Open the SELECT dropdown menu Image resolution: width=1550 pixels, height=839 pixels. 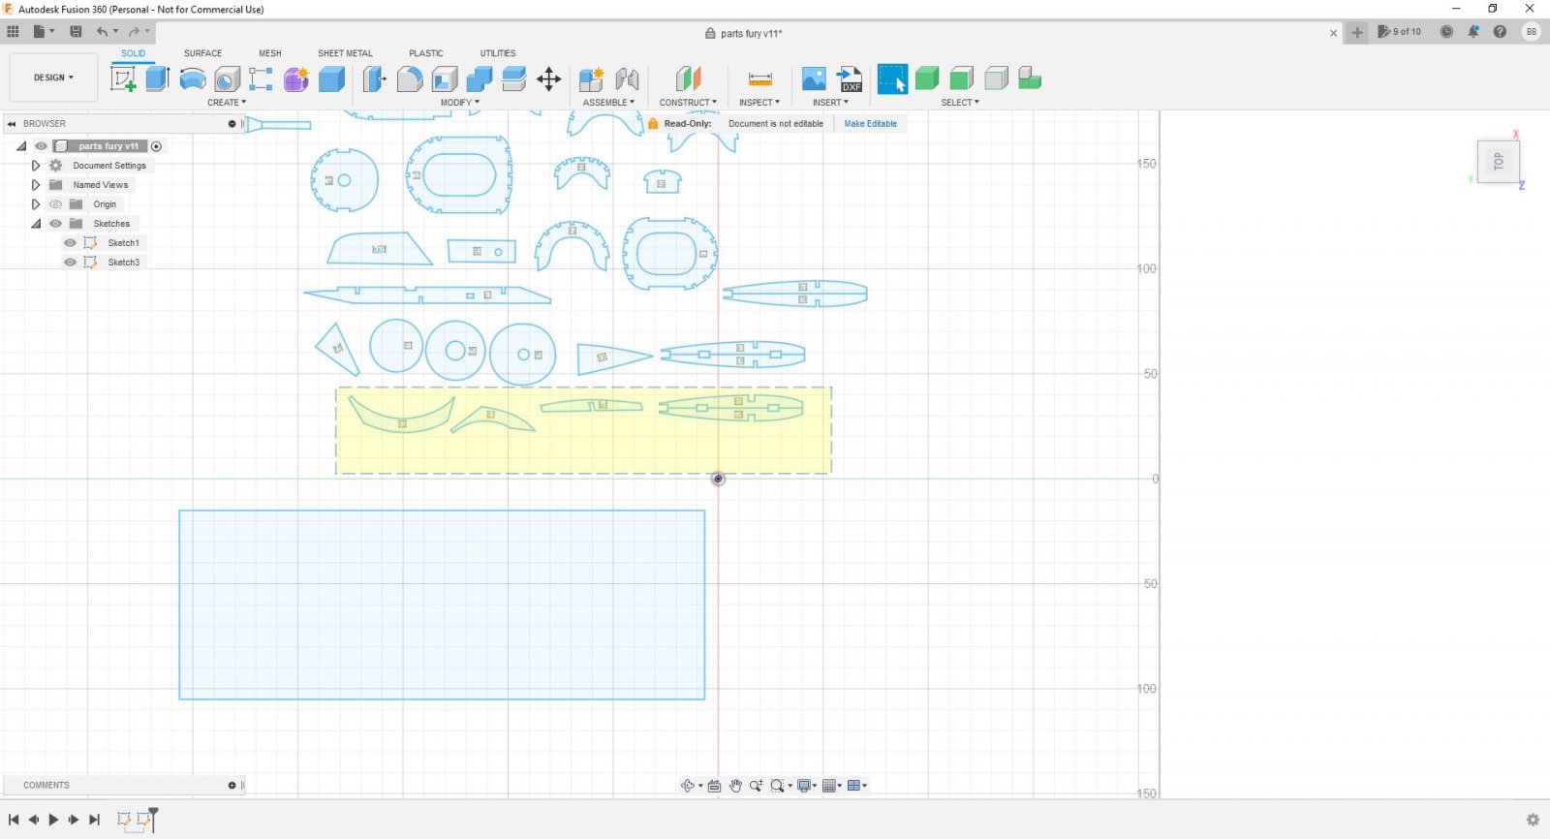click(x=960, y=103)
